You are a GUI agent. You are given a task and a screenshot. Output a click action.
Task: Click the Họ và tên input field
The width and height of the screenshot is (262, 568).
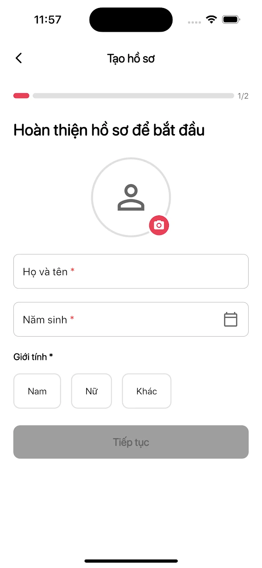[x=131, y=271]
